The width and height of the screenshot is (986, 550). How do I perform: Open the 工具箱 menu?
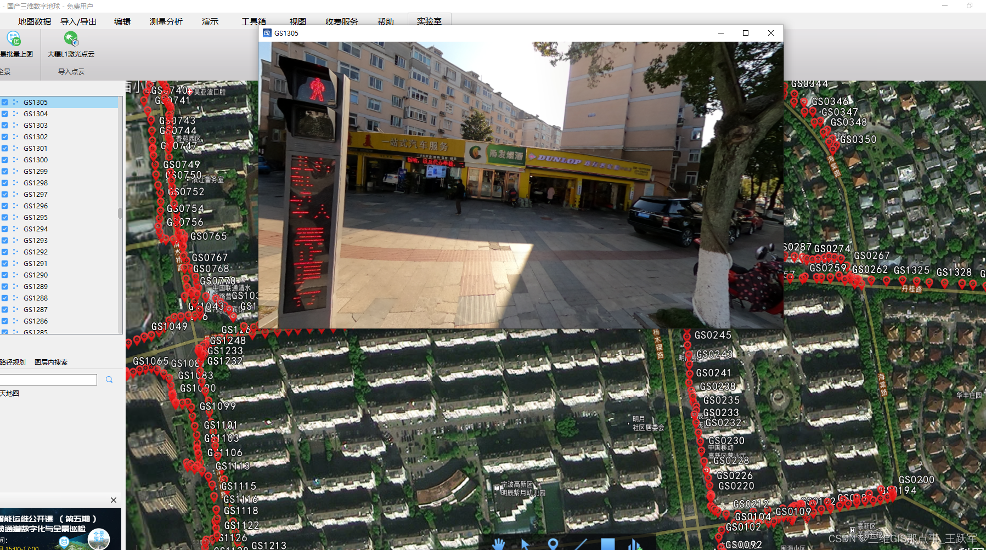tap(253, 21)
